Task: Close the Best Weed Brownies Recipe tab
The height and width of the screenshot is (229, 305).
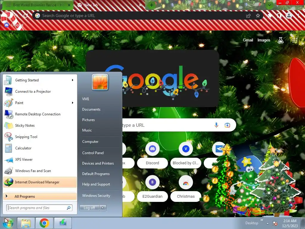Action: click(69, 5)
